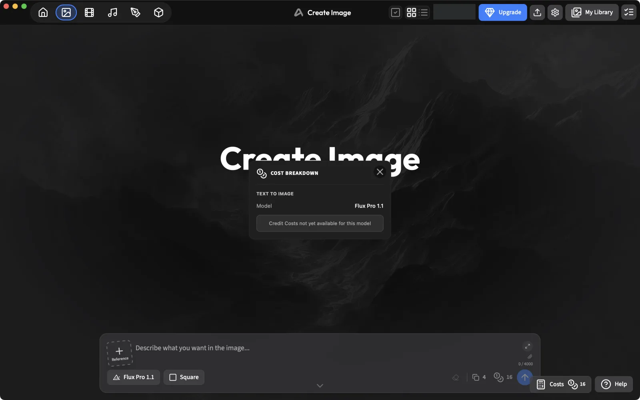Open the Help button
Image resolution: width=640 pixels, height=400 pixels.
tap(614, 384)
